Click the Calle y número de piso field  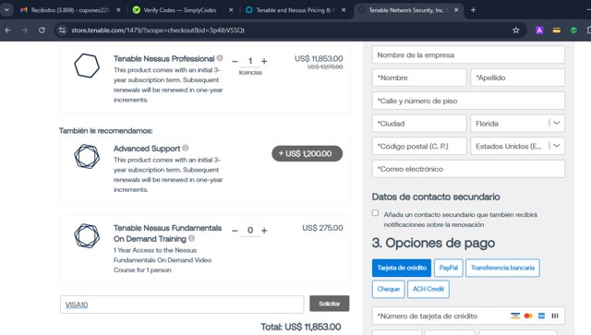point(468,101)
